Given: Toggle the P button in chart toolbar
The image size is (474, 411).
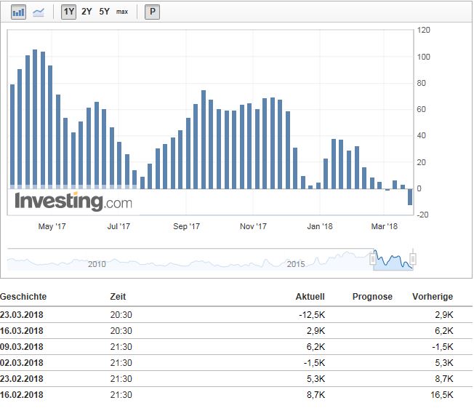Looking at the screenshot, I should (152, 12).
